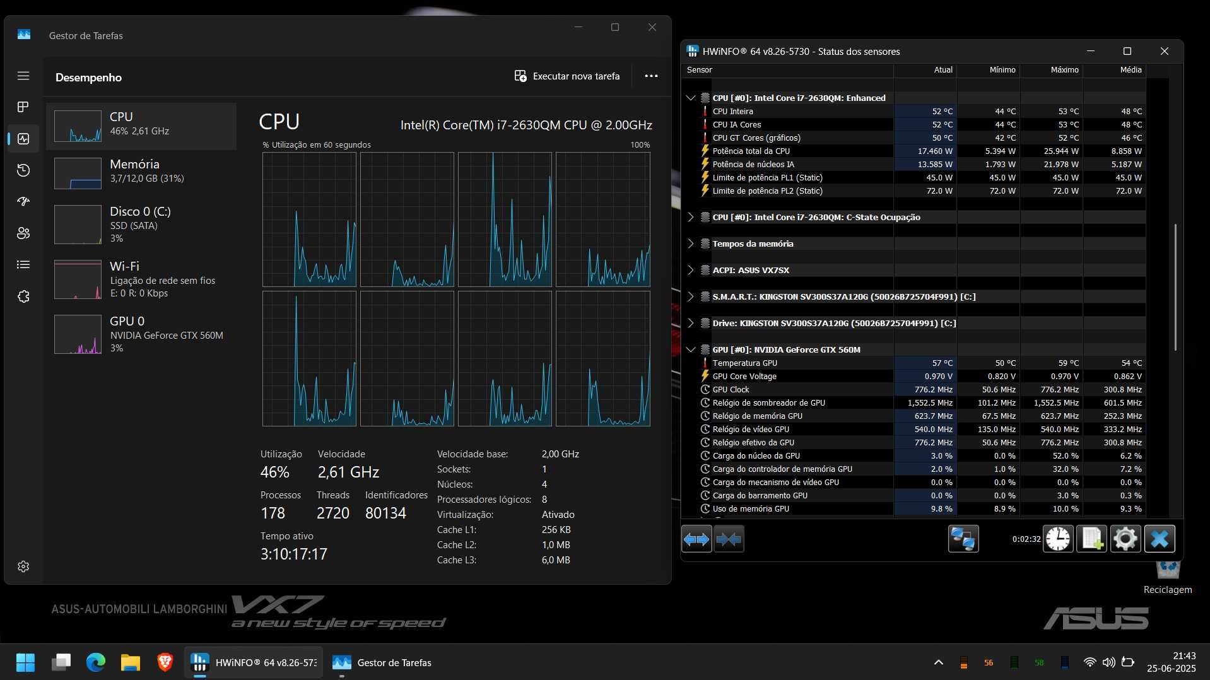1210x680 pixels.
Task: Click the first logical processor graph
Action: click(x=309, y=220)
